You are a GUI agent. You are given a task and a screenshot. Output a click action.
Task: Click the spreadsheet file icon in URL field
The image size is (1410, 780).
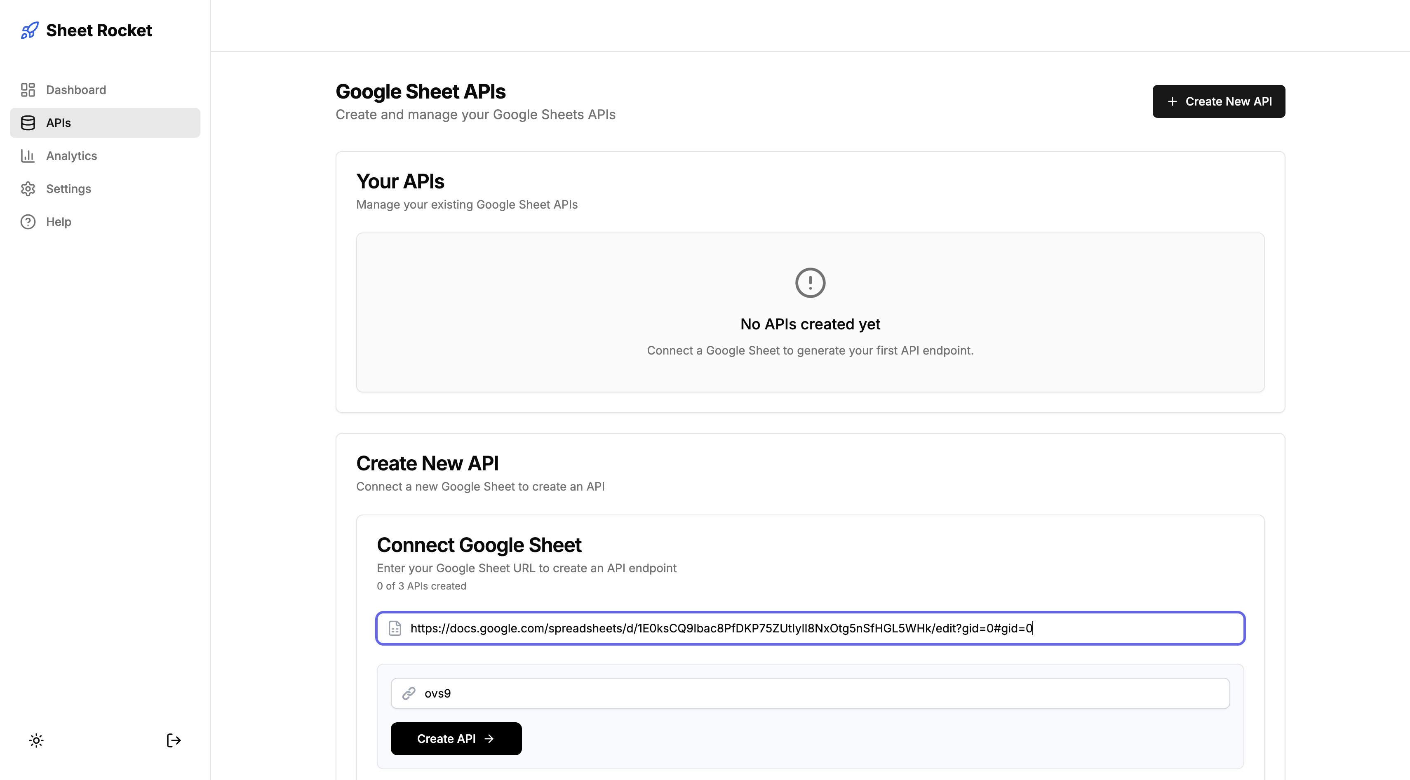[x=395, y=628]
